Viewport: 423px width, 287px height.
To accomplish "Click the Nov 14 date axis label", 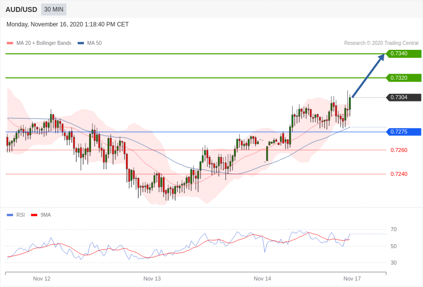I will pos(262,279).
